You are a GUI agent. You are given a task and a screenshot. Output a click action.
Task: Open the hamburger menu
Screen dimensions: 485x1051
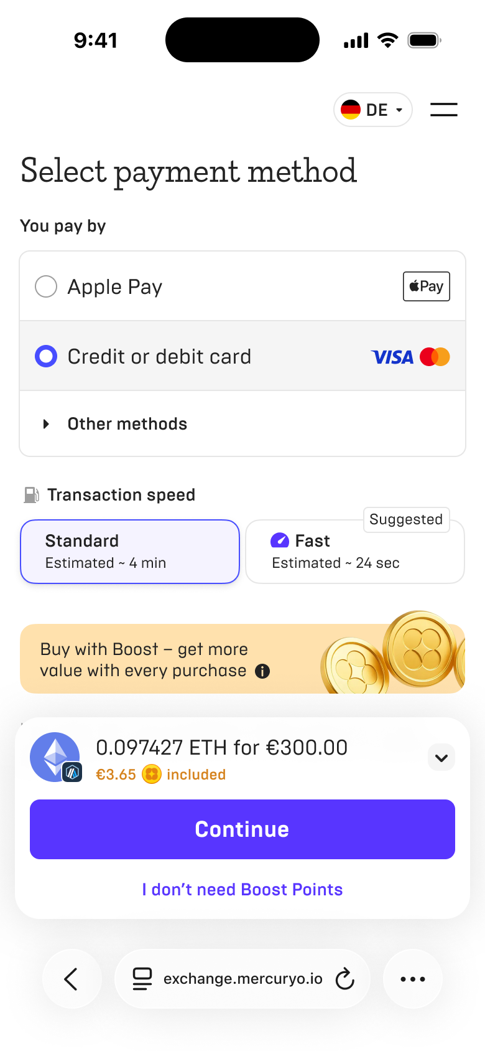pos(444,110)
